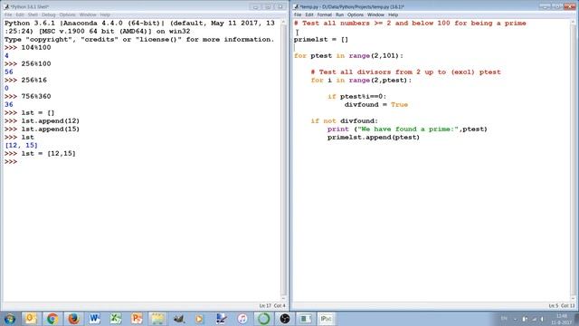Image resolution: width=579 pixels, height=326 pixels.
Task: Launch Google Chrome from the taskbar
Action: point(52,319)
